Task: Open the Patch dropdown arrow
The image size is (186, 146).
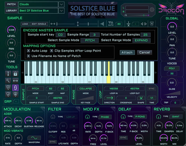Action: (x=61, y=5)
